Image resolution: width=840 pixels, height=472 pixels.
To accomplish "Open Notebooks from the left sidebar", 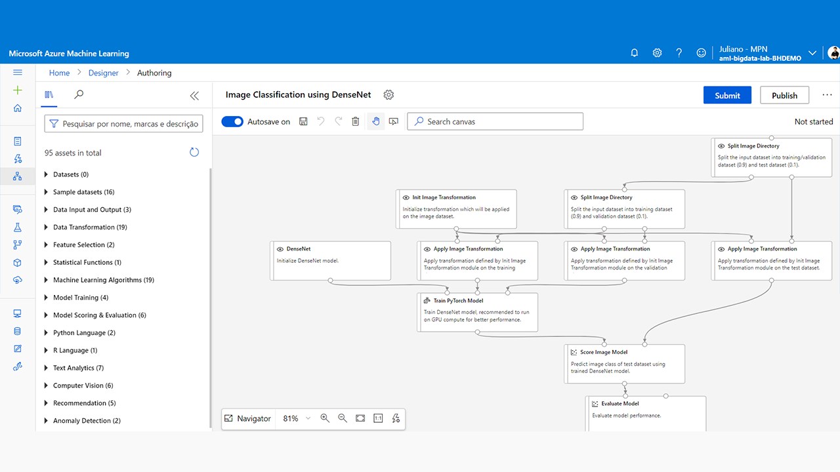I will pyautogui.click(x=18, y=141).
